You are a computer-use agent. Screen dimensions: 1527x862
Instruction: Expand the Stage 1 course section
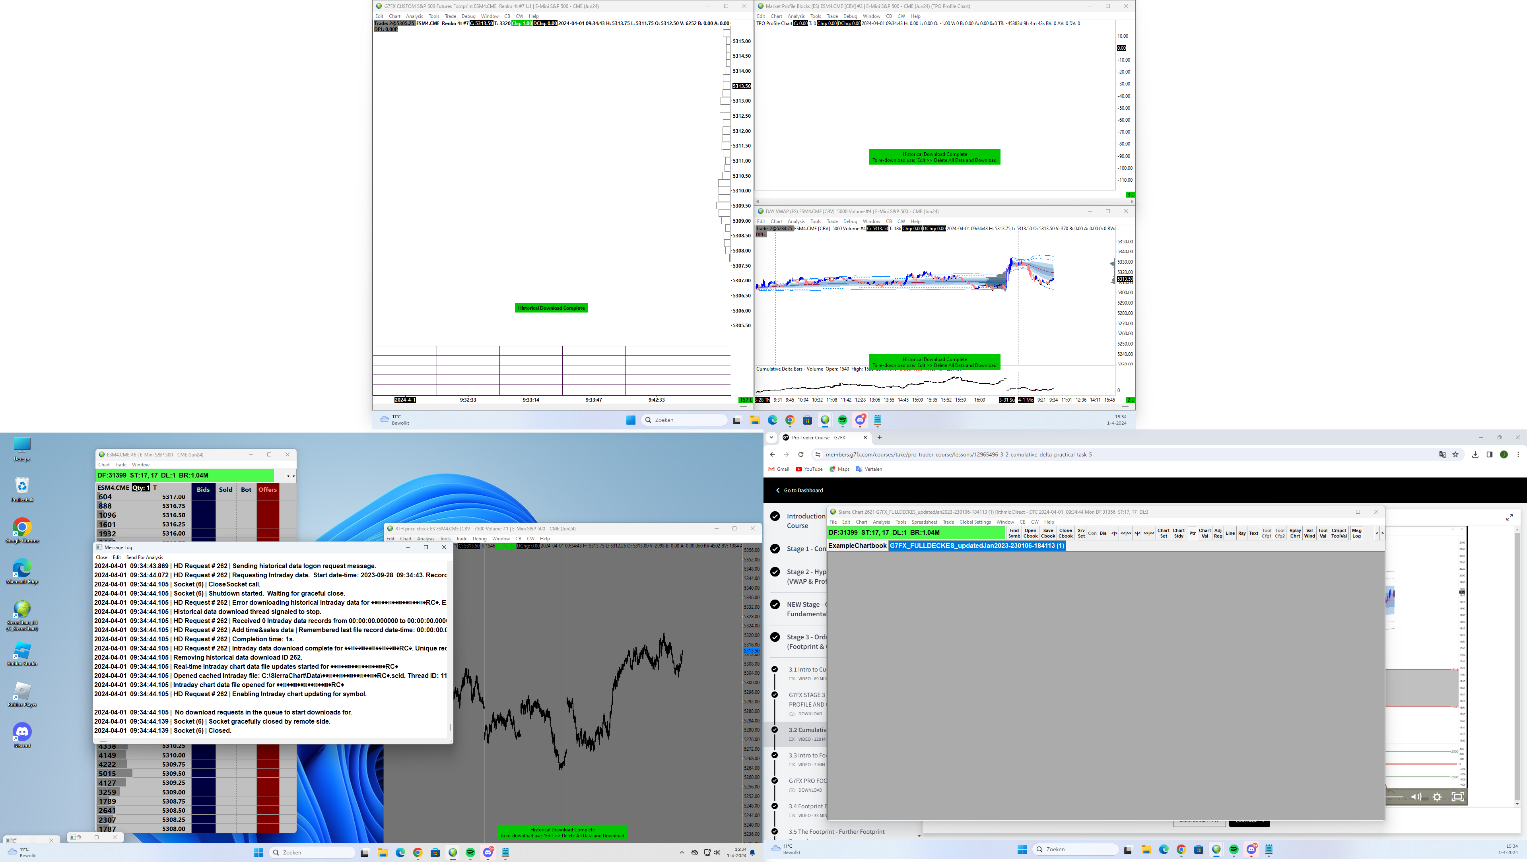click(x=798, y=549)
